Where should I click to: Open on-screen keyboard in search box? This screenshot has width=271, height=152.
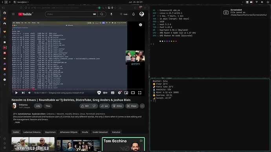pos(94,14)
